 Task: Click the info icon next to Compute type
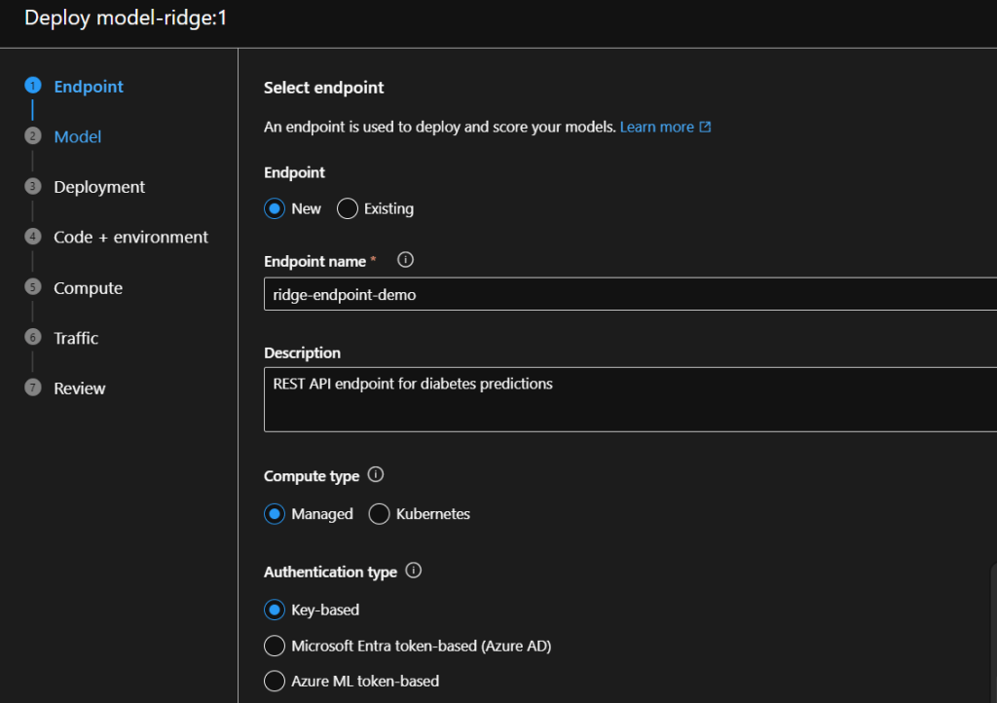coord(376,475)
